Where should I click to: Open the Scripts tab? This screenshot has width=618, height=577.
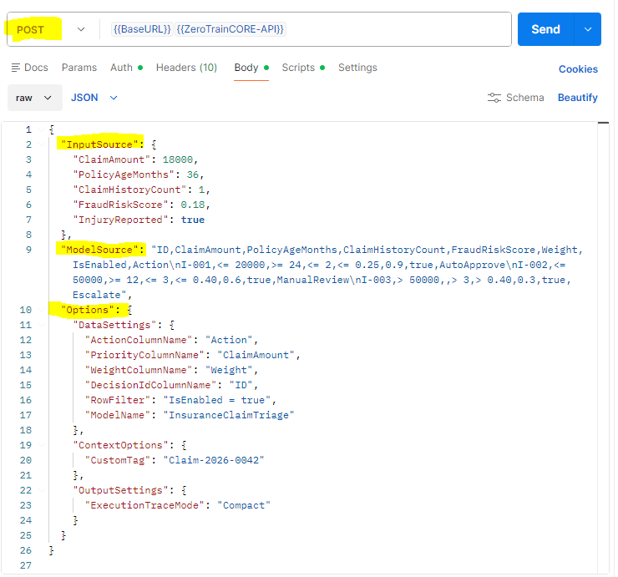[298, 68]
